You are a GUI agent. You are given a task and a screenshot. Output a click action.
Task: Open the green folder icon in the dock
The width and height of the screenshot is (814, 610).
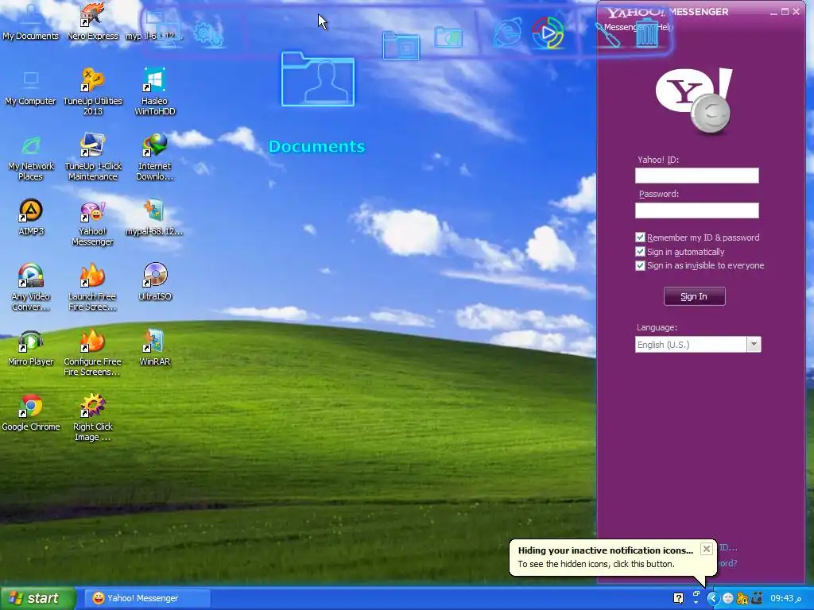[x=448, y=37]
